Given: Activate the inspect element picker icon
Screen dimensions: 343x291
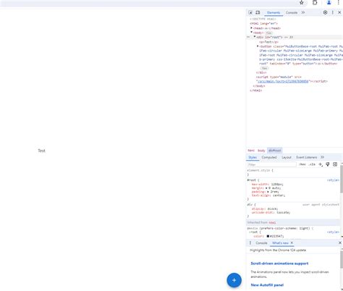Looking at the screenshot, I should [x=250, y=12].
